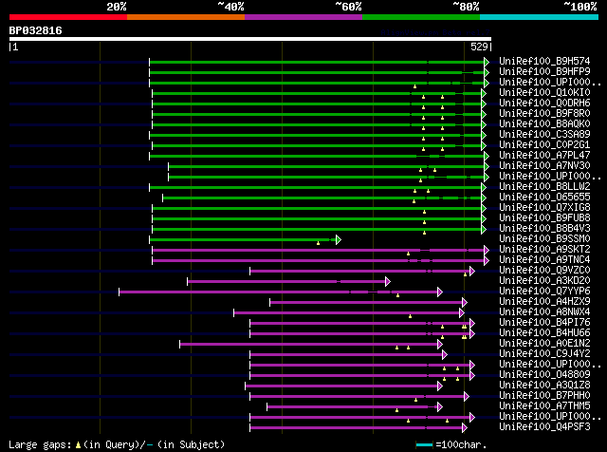Click the yellow gap marker under B9SSM0 bar

tap(319, 243)
